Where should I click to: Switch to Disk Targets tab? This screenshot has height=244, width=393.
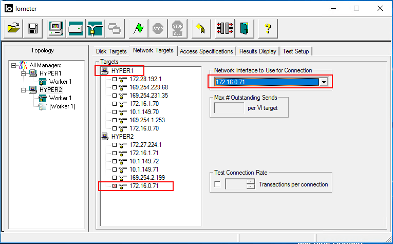point(111,51)
